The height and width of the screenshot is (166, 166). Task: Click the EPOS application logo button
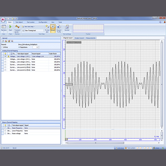[3, 20]
